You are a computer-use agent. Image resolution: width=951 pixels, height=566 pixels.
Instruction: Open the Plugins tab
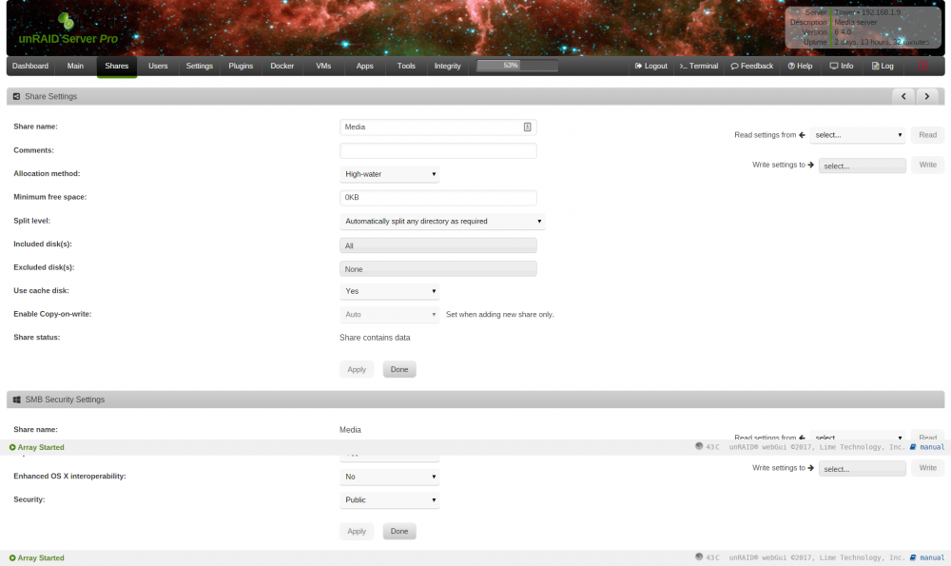point(241,66)
